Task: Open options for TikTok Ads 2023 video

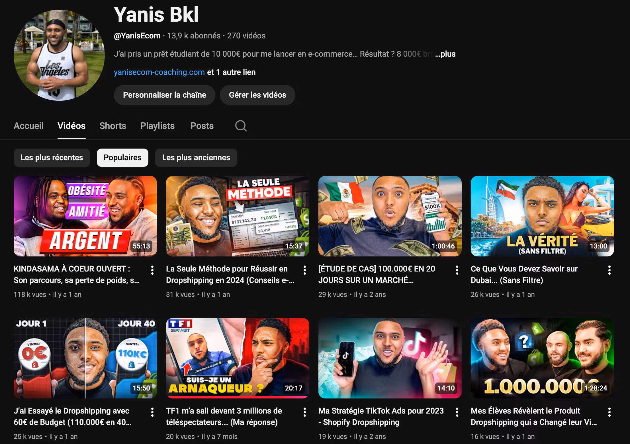Action: pyautogui.click(x=457, y=412)
